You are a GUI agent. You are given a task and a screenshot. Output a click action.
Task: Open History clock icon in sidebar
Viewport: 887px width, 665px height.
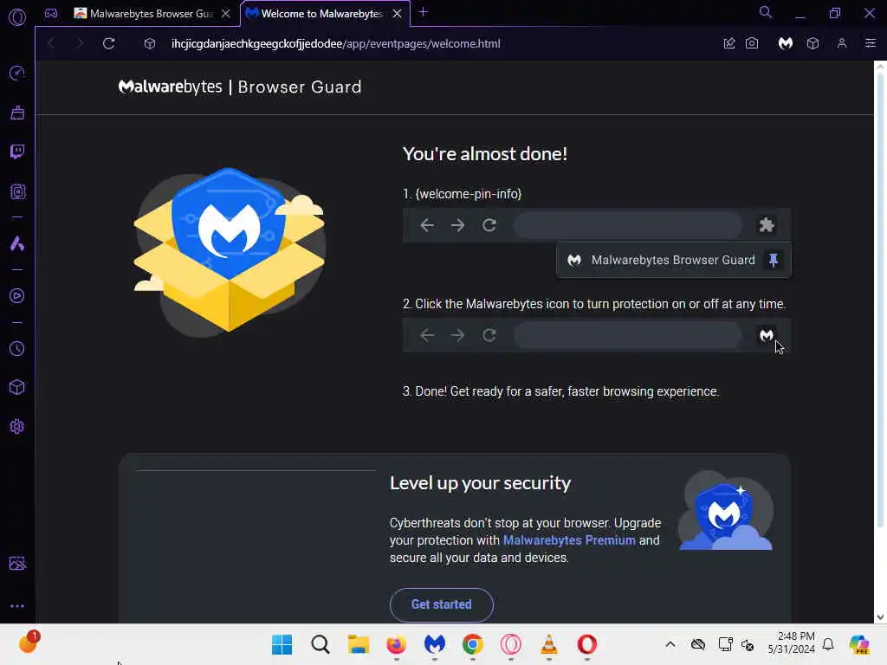click(17, 348)
